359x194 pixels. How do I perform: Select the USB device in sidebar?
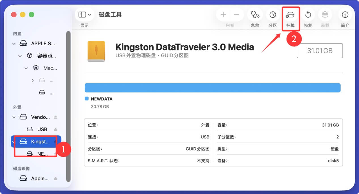tap(43, 129)
